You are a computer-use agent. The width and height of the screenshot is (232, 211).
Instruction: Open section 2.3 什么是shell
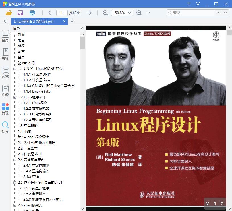point(30,154)
